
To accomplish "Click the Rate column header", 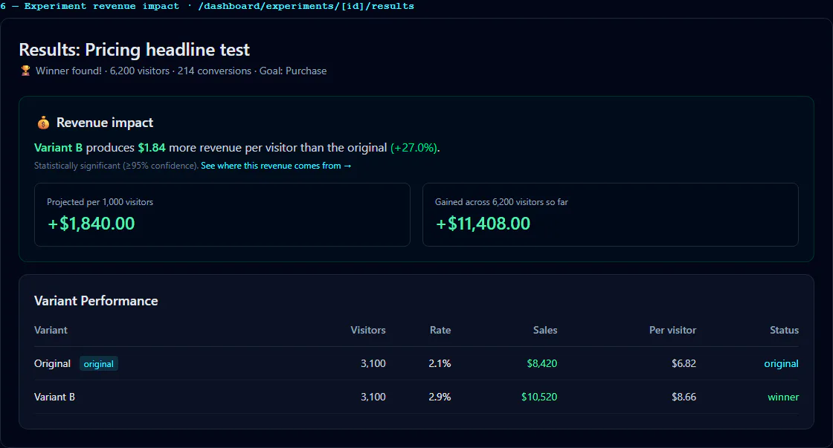I will [x=440, y=330].
